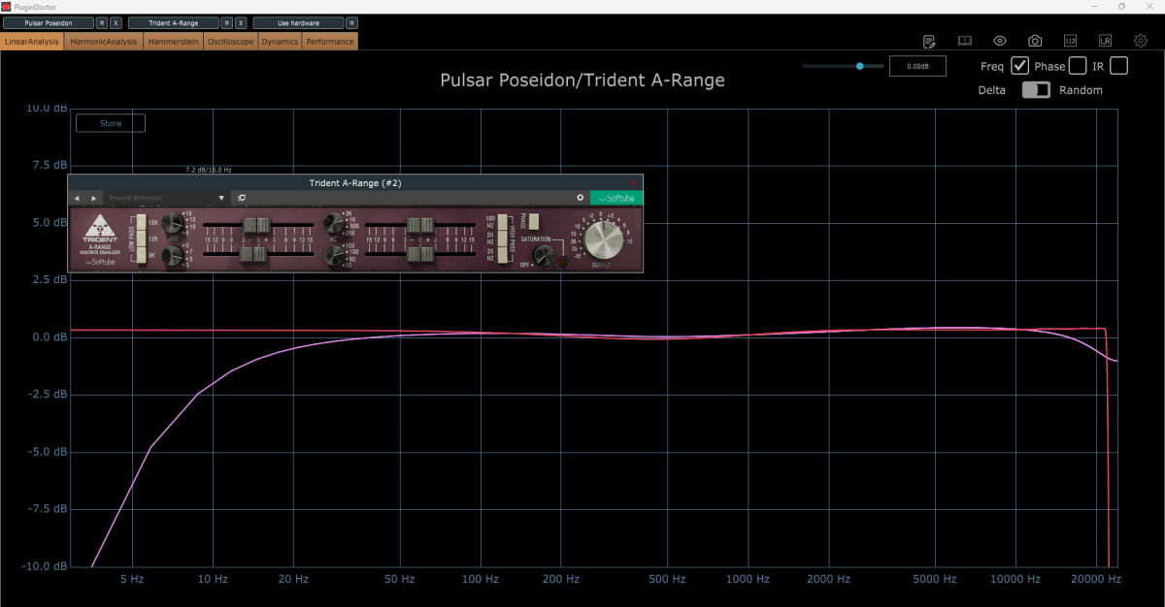The image size is (1165, 607).
Task: Click the bottom-left EQ gain fader
Action: point(253,254)
